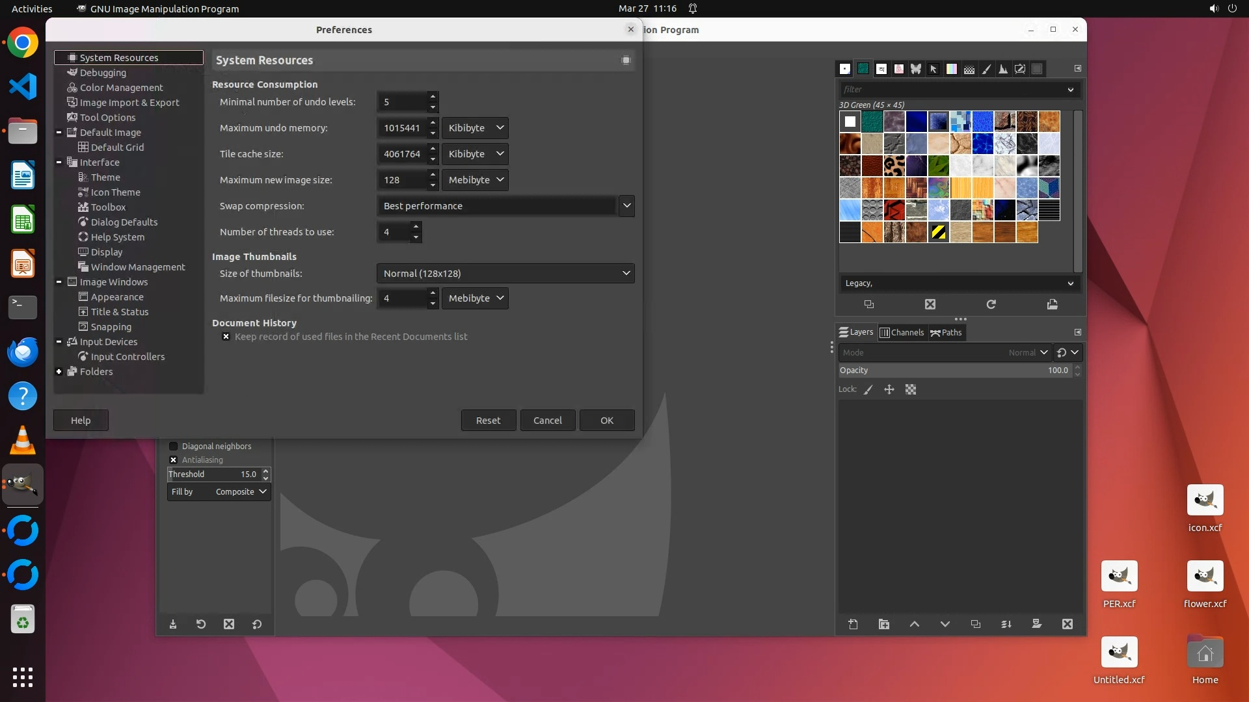The height and width of the screenshot is (702, 1249).
Task: Click the lock pixels brush icon
Action: click(868, 389)
